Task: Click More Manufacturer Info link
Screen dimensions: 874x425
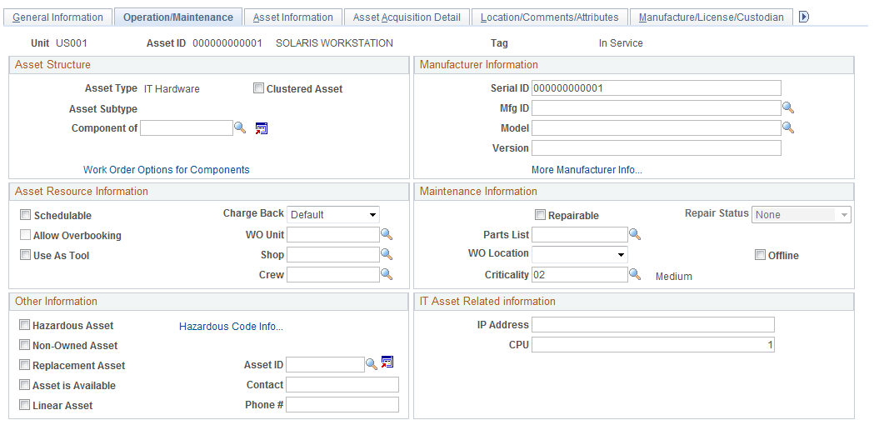Action: 587,169
